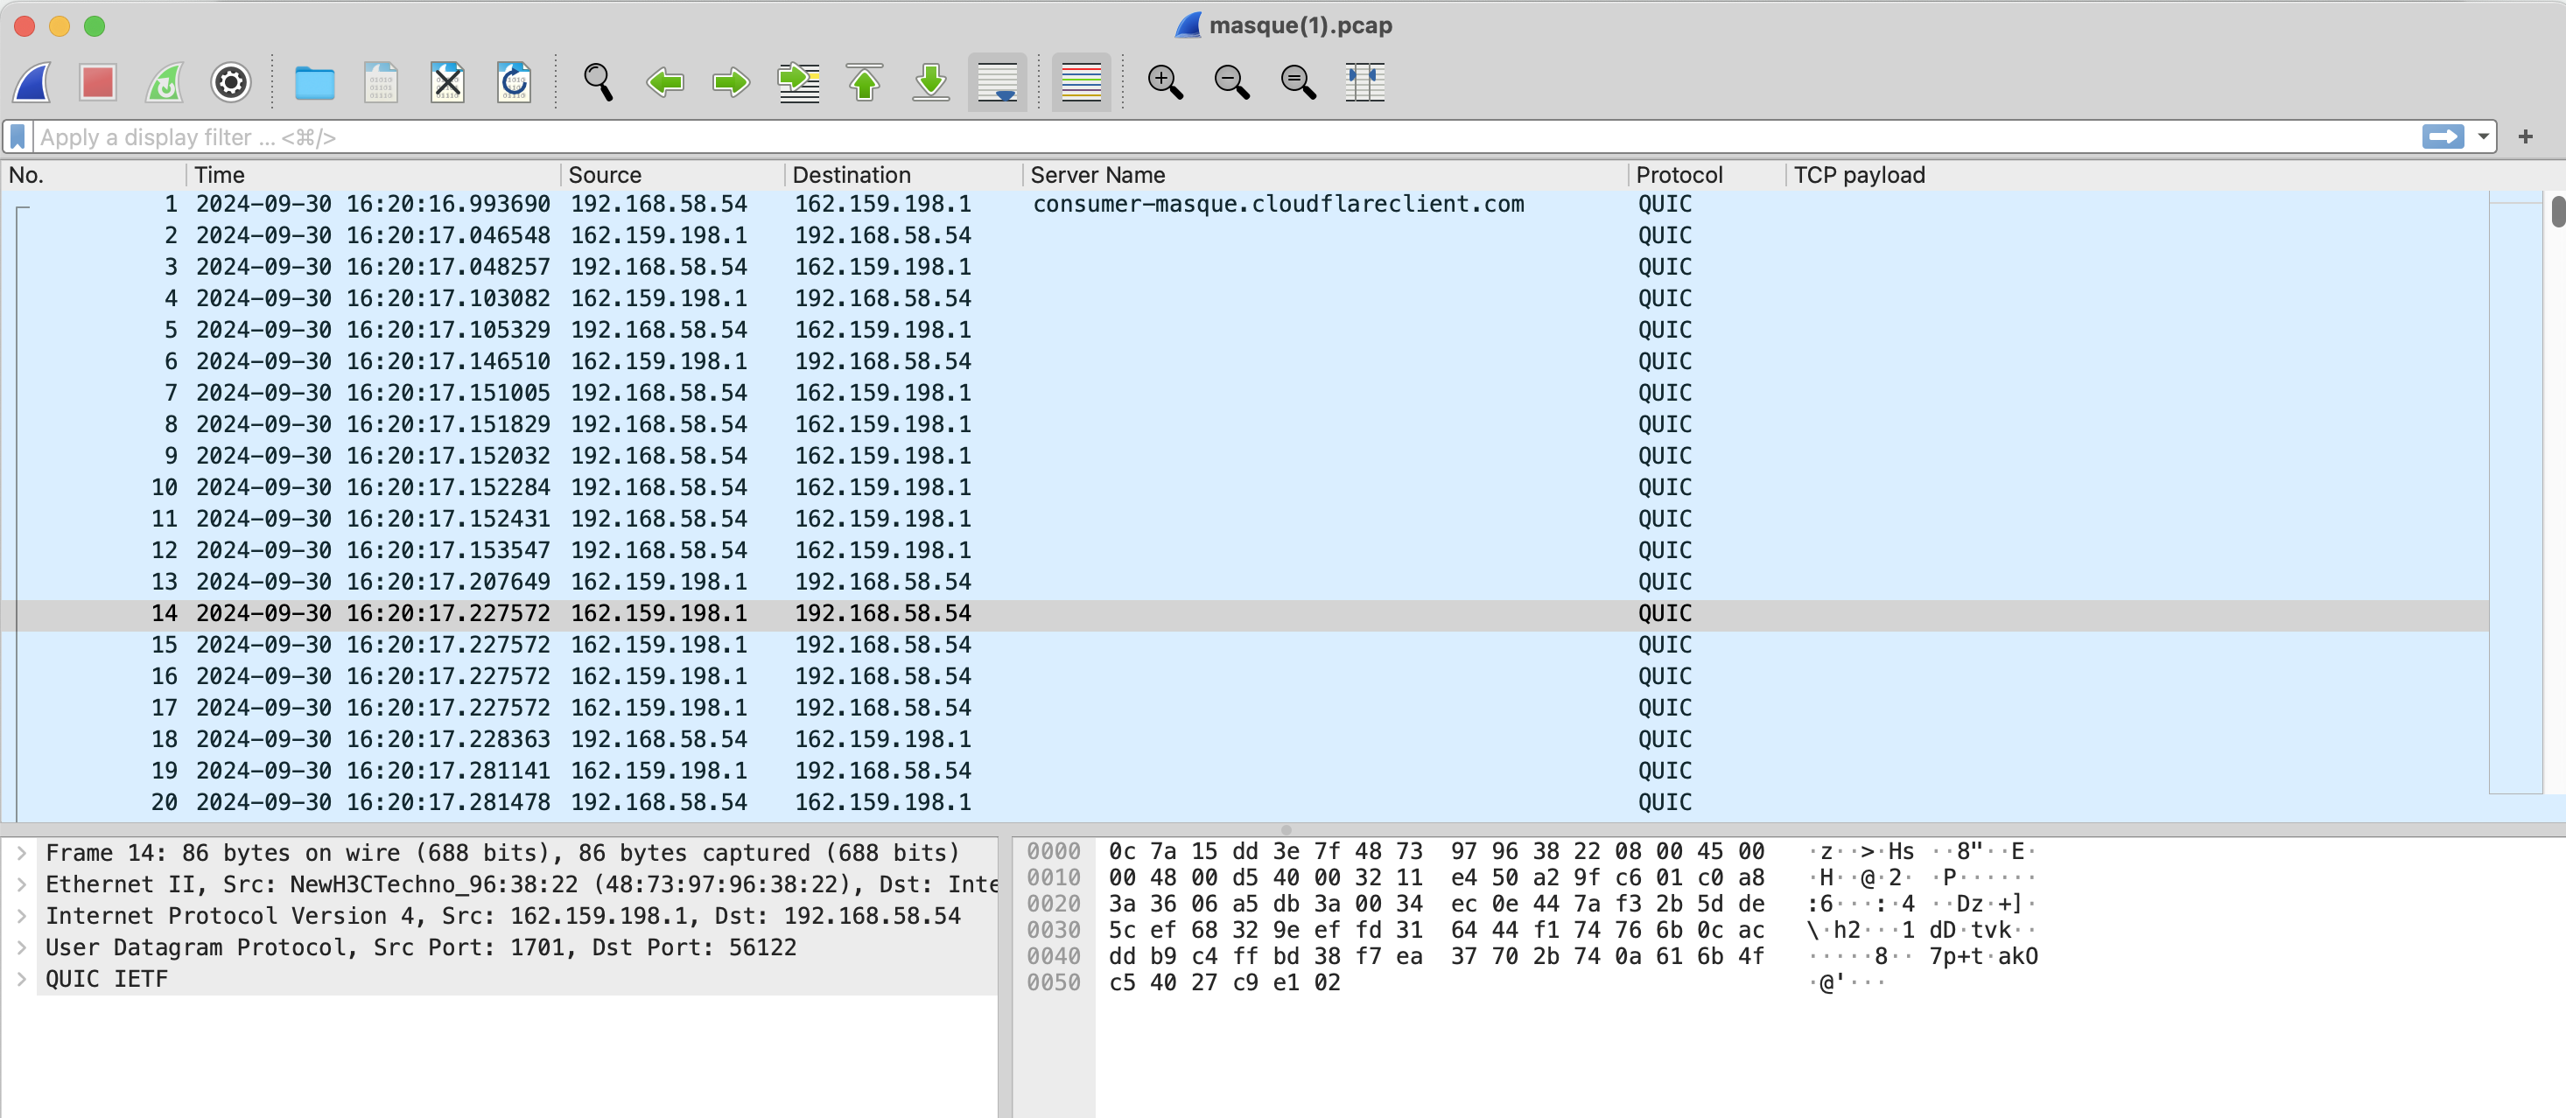Sort by Protocol column header
The width and height of the screenshot is (2566, 1118).
pos(1679,175)
